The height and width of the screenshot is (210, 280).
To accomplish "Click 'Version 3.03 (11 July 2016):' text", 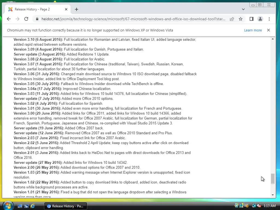I will 37,94.
